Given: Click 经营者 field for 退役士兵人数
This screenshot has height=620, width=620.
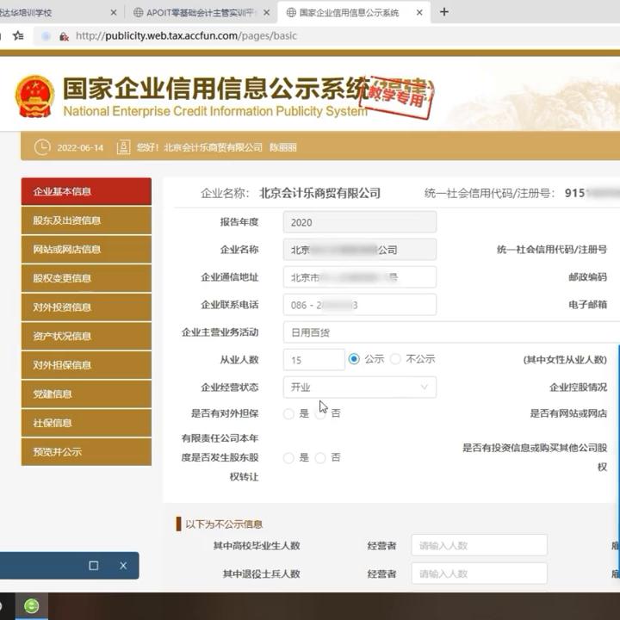Looking at the screenshot, I should pos(480,573).
